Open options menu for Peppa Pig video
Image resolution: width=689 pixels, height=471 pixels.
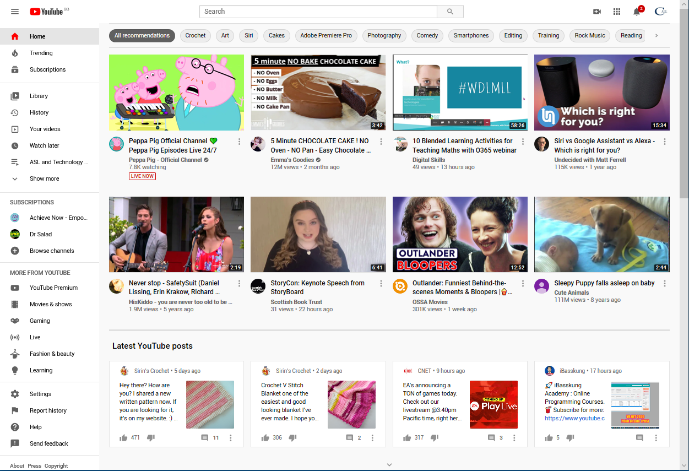pyautogui.click(x=239, y=142)
